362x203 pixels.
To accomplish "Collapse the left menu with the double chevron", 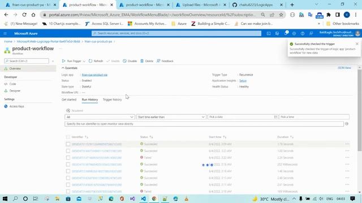I will (53, 61).
